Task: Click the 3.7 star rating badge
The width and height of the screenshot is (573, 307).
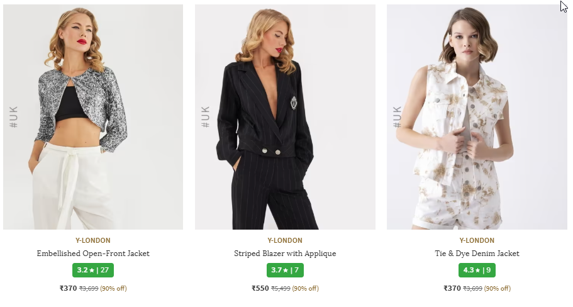Action: (285, 270)
